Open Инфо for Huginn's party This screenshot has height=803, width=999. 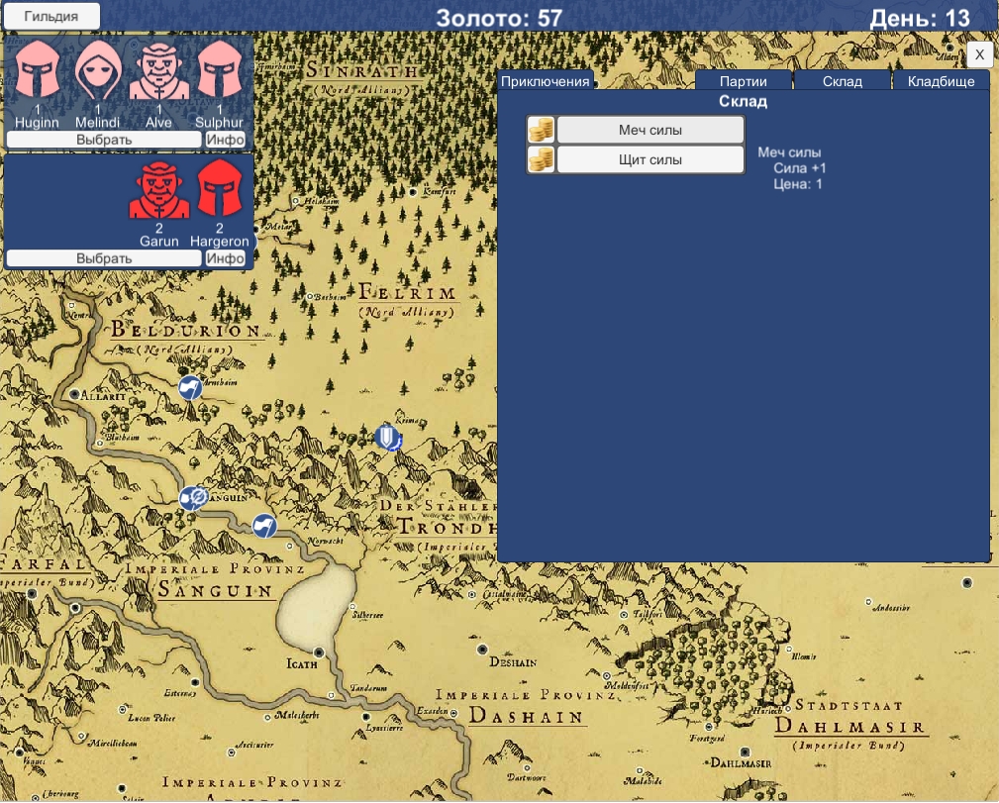226,140
